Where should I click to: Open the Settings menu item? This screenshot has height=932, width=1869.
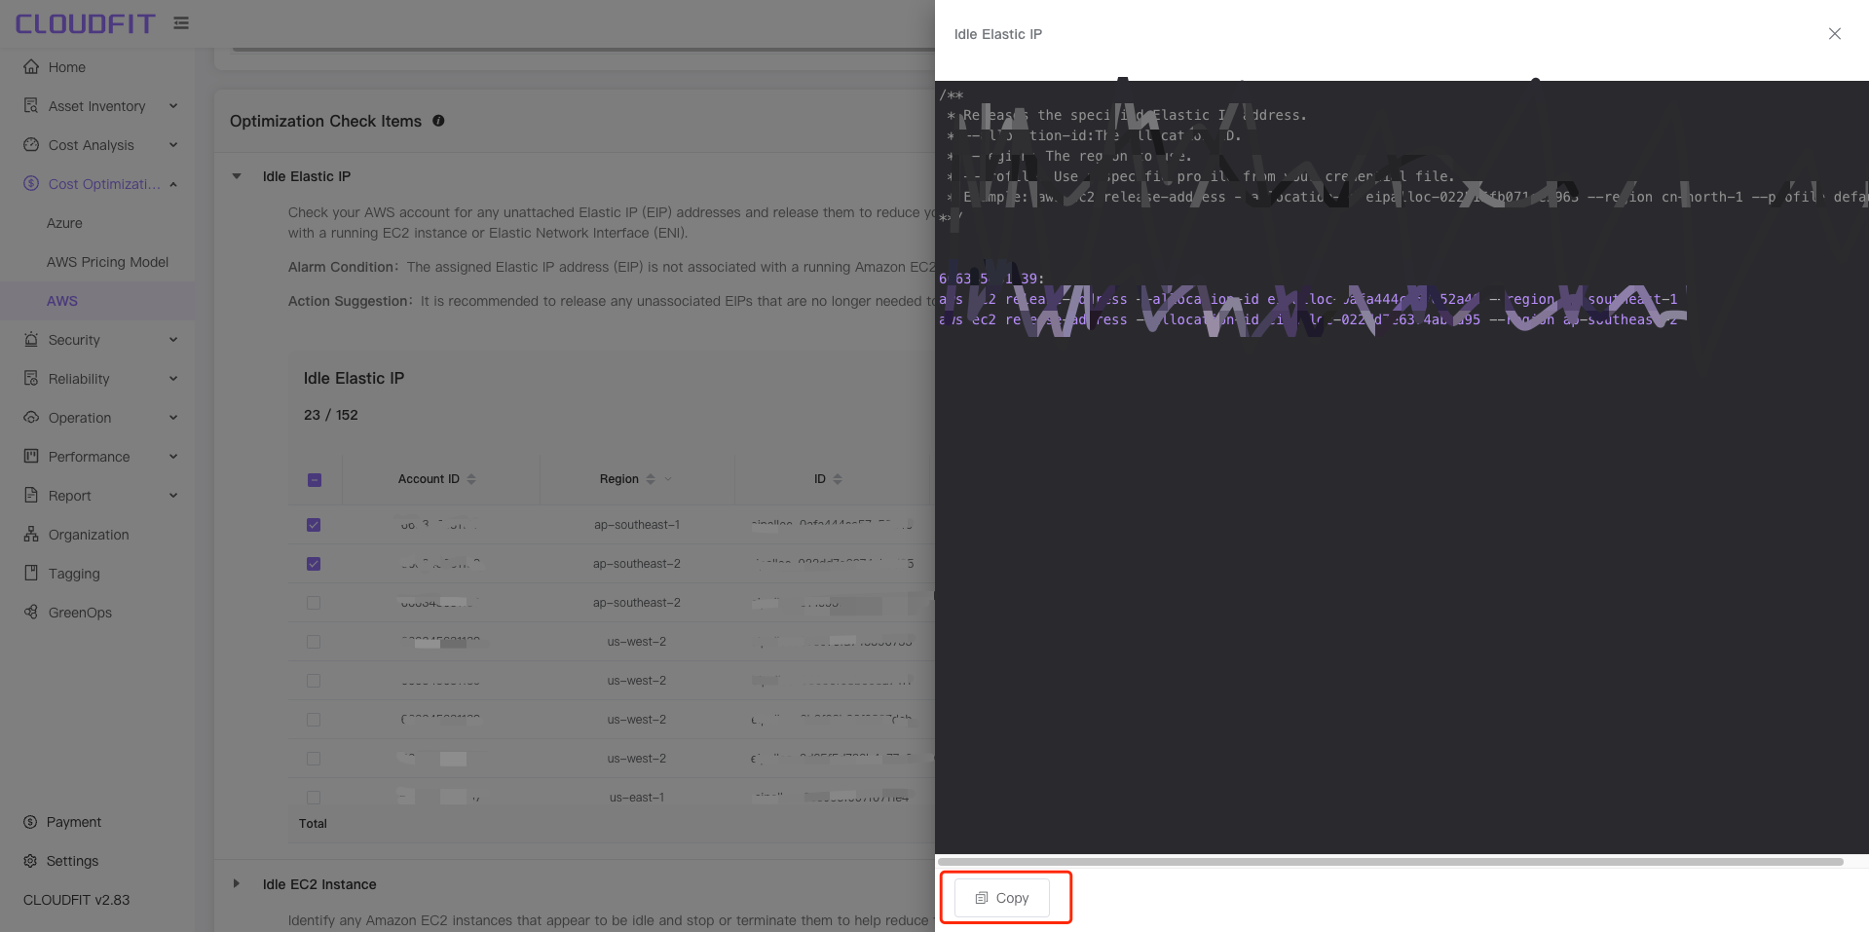97,861
